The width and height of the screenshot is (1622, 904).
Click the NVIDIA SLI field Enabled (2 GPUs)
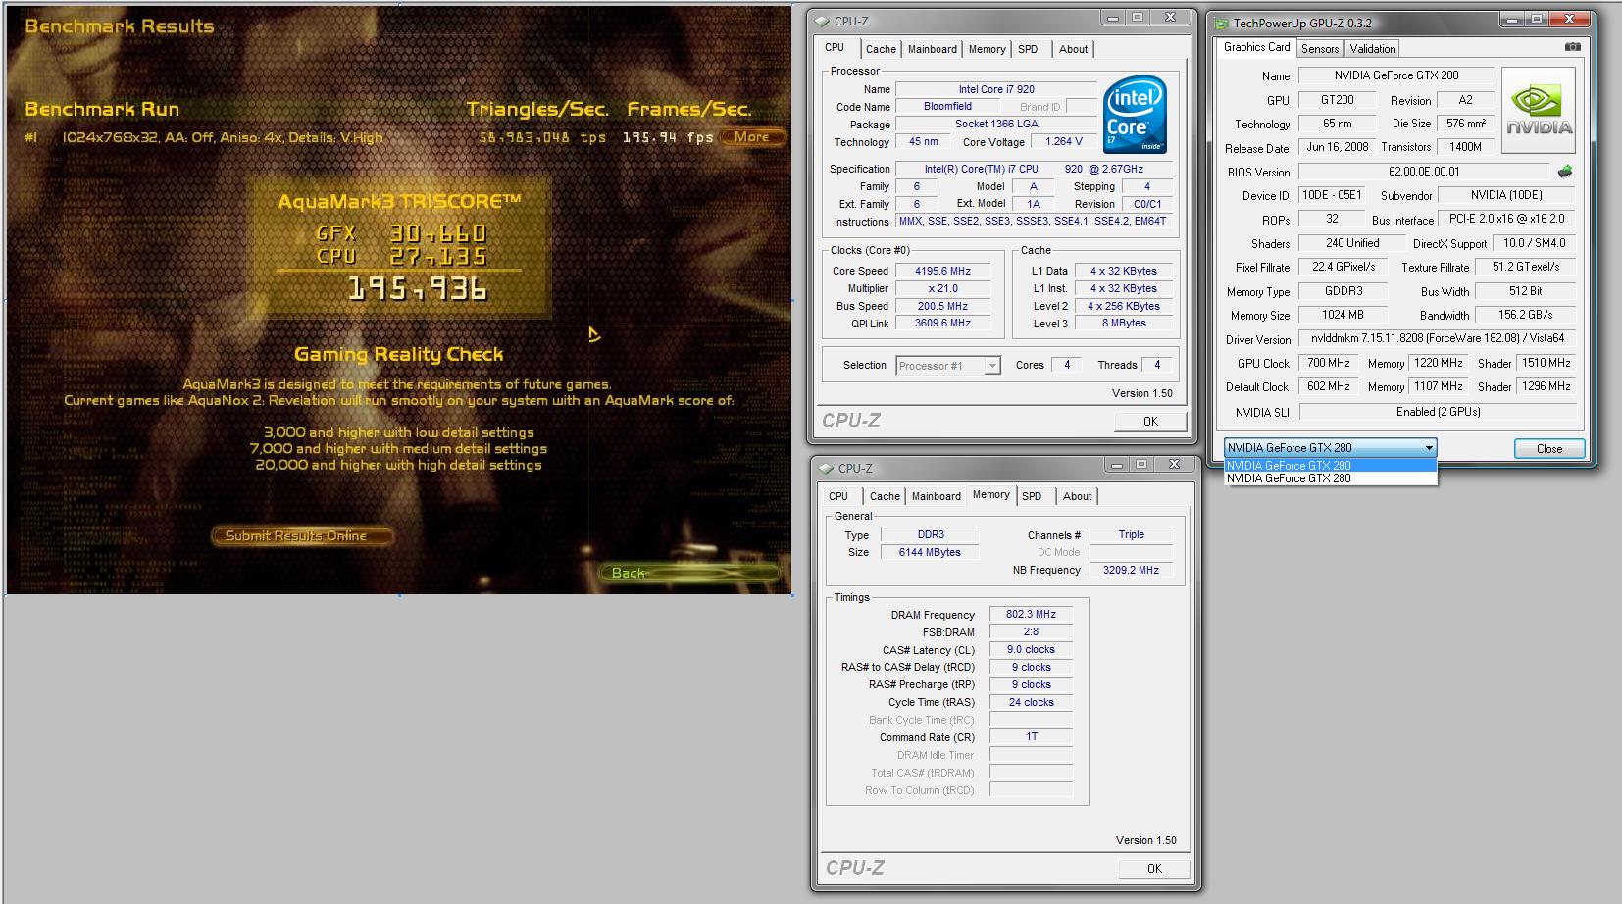click(1437, 412)
